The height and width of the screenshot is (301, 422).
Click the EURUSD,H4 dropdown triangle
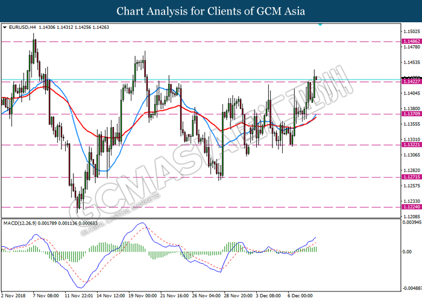click(x=4, y=28)
